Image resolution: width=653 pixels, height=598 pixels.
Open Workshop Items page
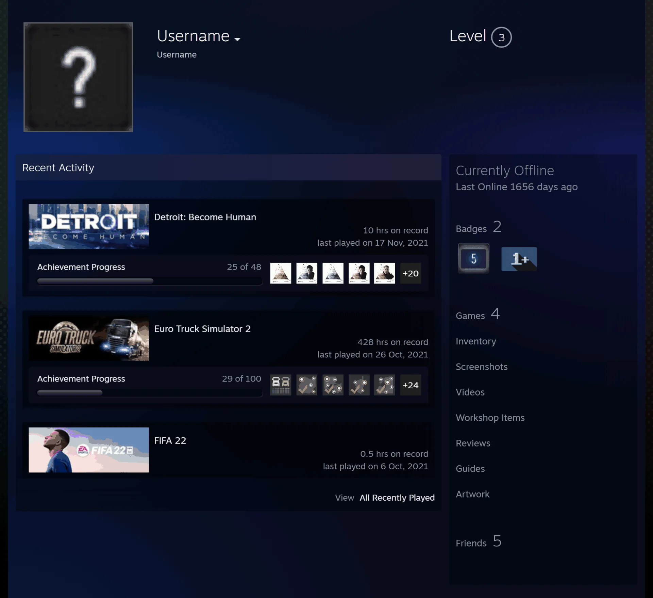[490, 418]
